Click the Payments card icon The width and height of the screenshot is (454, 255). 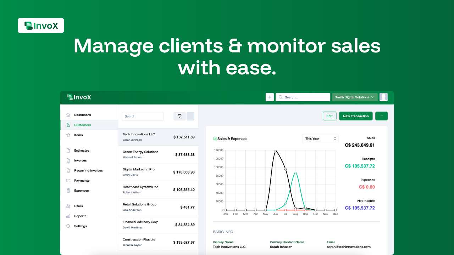pos(68,181)
